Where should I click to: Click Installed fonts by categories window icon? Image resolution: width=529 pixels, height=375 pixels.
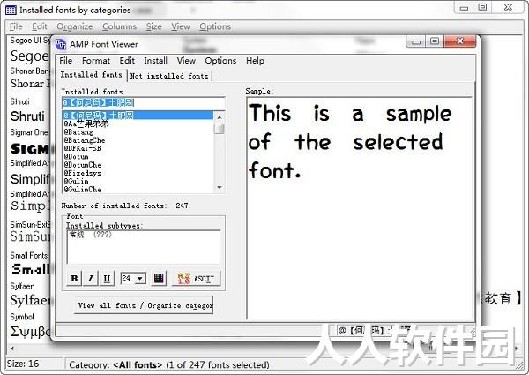(11, 10)
